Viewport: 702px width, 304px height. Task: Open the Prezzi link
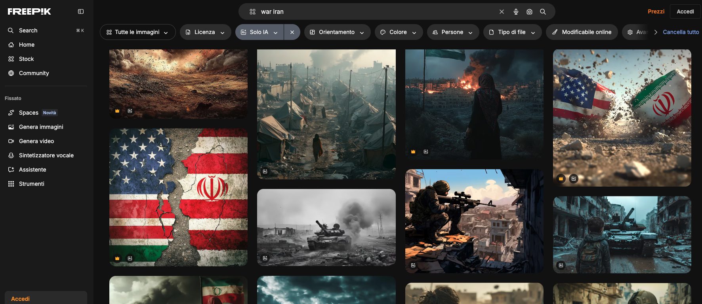(656, 11)
